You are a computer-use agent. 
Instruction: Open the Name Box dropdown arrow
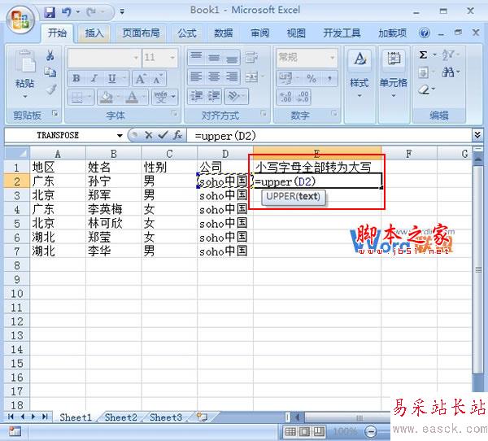pyautogui.click(x=120, y=136)
